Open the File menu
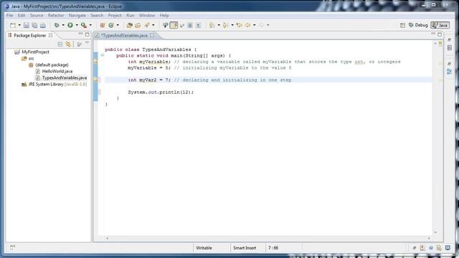The width and height of the screenshot is (459, 258). click(9, 16)
